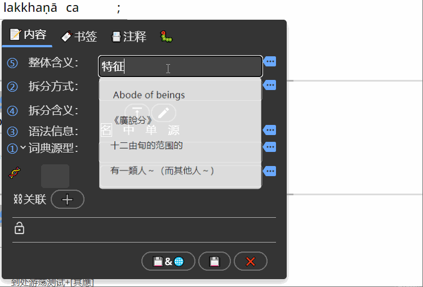Click the 整体含义 input field
423x287 pixels.
[x=180, y=66]
